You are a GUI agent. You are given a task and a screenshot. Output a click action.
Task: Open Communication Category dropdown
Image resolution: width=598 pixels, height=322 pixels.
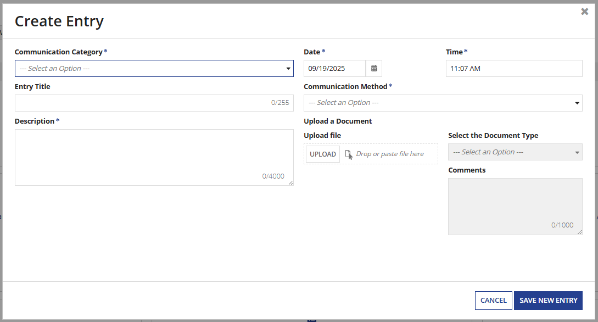point(154,68)
